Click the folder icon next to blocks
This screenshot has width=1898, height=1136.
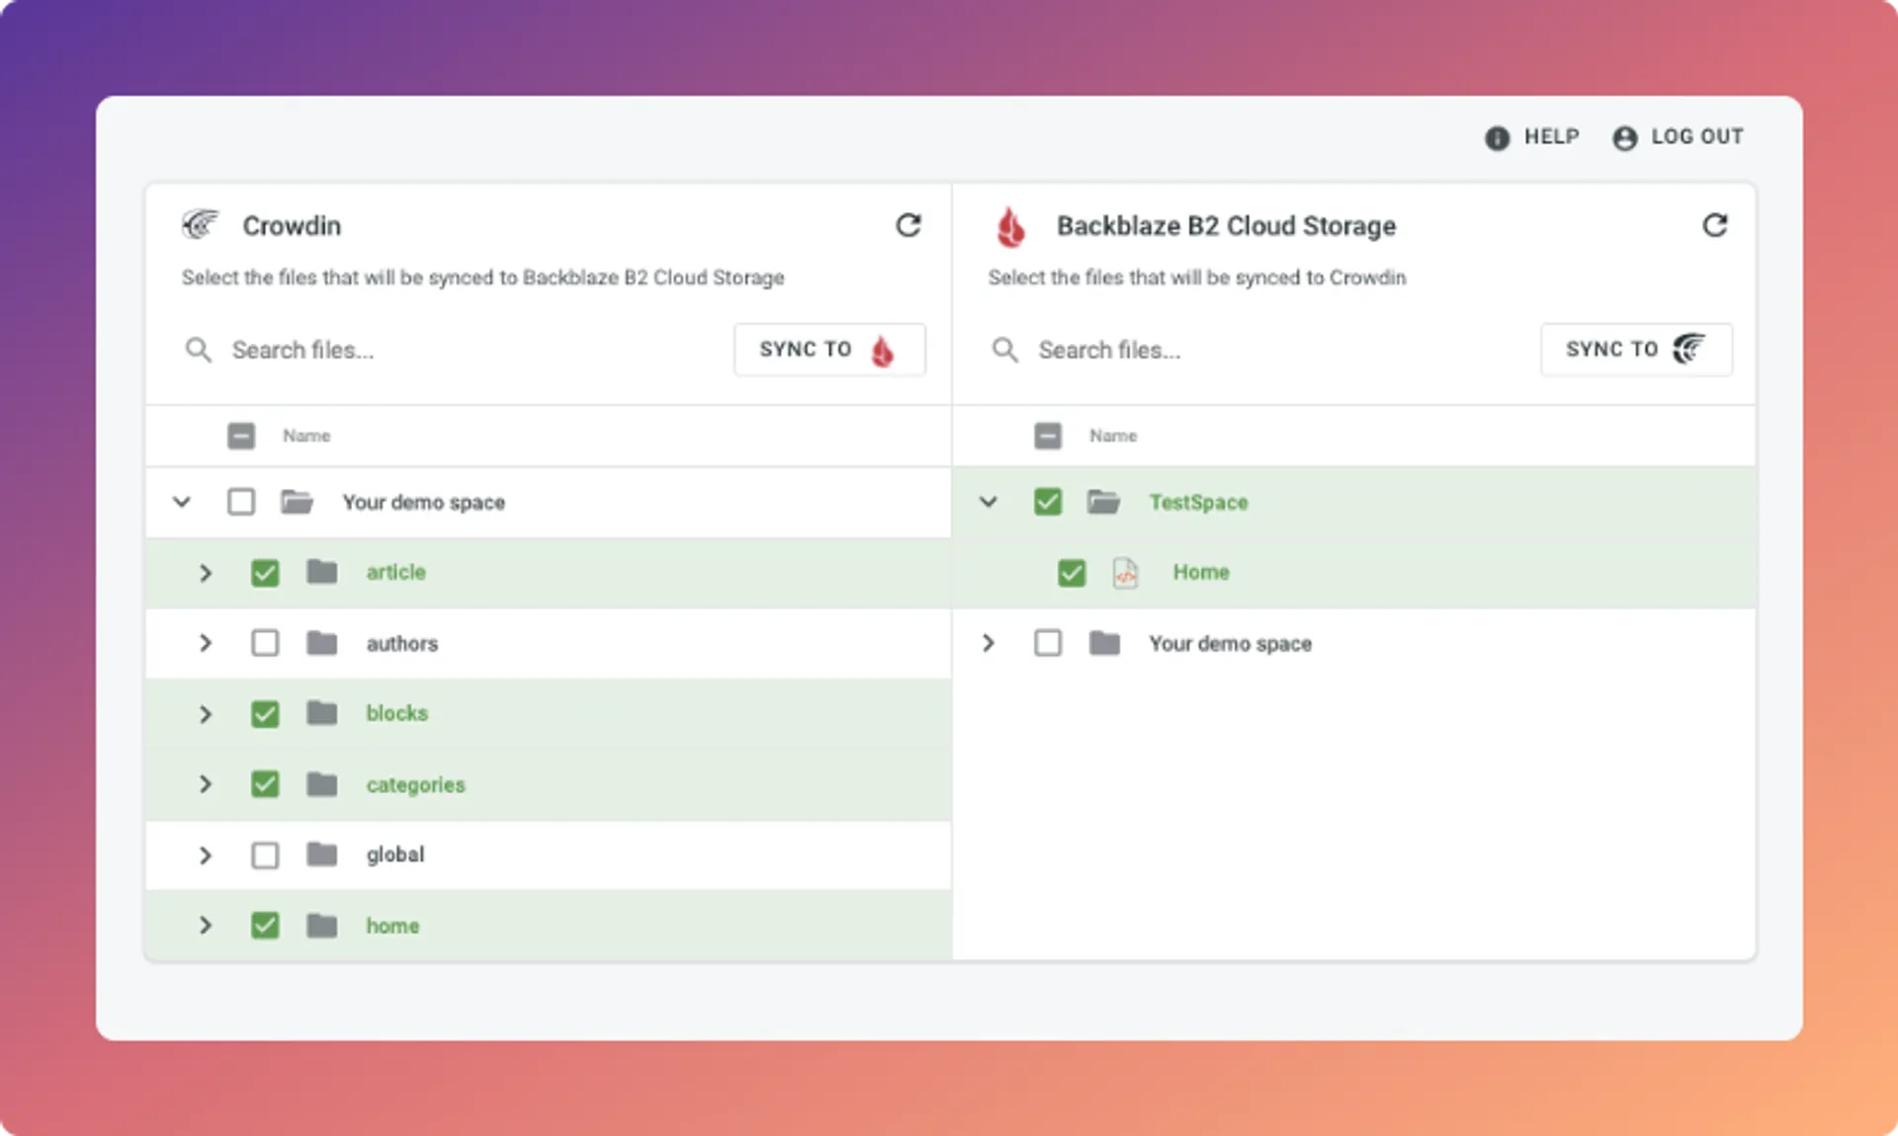point(321,713)
